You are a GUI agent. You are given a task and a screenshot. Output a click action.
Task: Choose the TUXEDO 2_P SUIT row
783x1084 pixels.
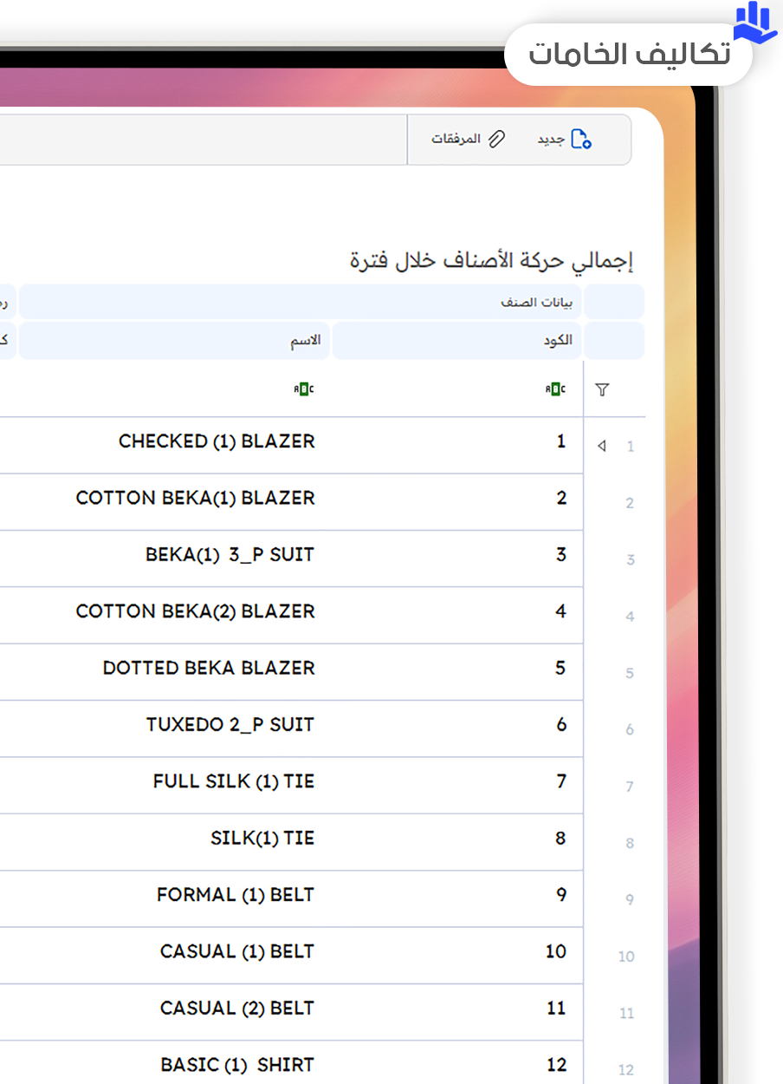(230, 725)
